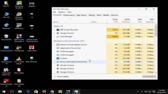The height and width of the screenshot is (94, 168).
Task: Open File Explorer from the taskbar
Action: pos(20,92)
